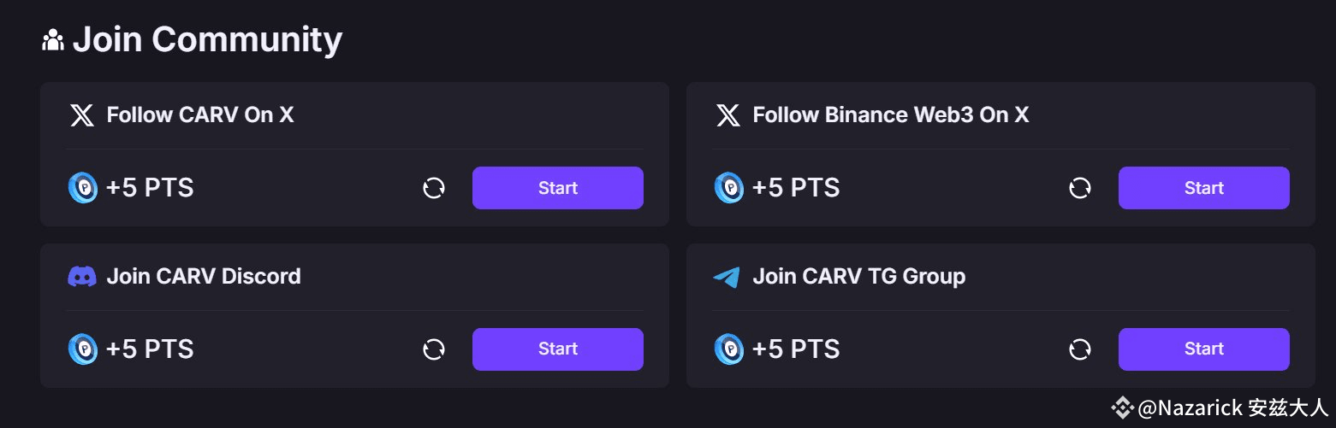The image size is (1336, 428).
Task: Open the Join CARV Discord title text
Action: click(204, 276)
